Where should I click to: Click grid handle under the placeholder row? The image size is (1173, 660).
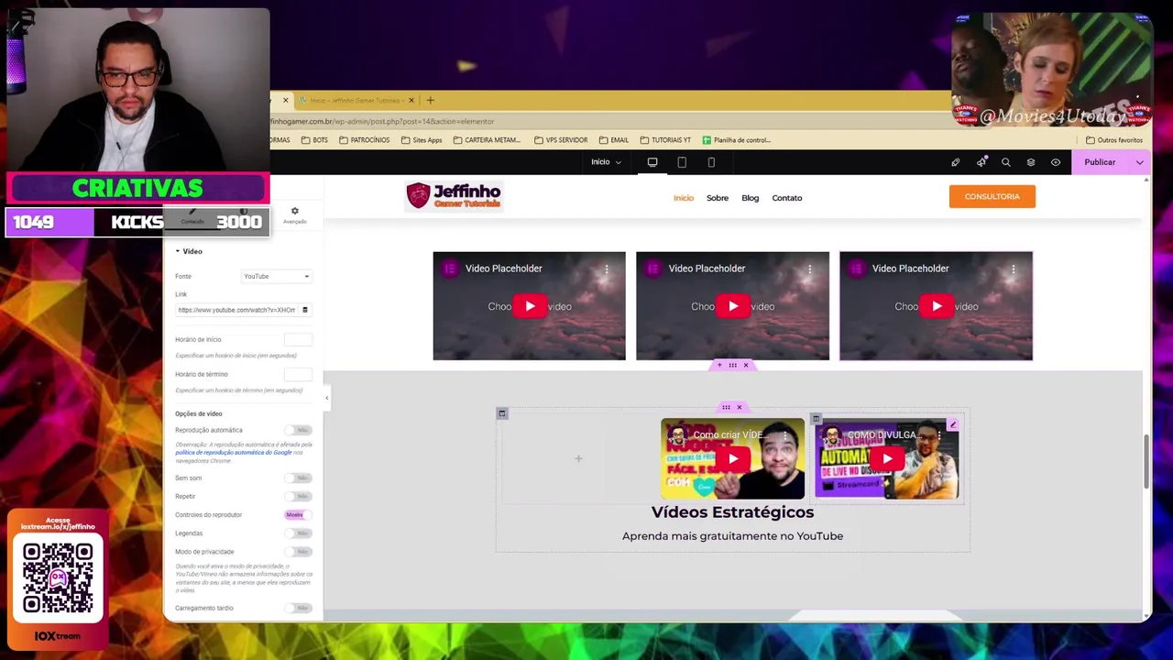(x=732, y=365)
